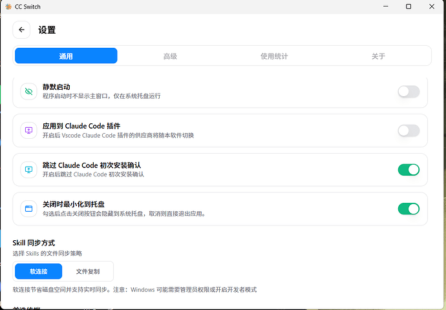Choose 软连接 sync method
This screenshot has height=310, width=446.
pyautogui.click(x=38, y=271)
